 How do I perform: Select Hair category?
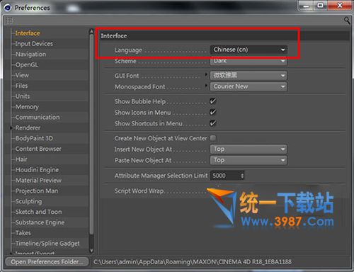click(x=21, y=159)
